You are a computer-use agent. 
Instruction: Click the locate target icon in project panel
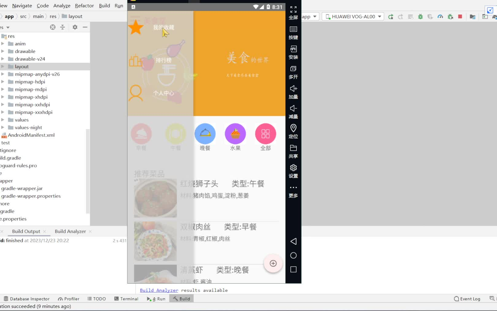(x=53, y=27)
